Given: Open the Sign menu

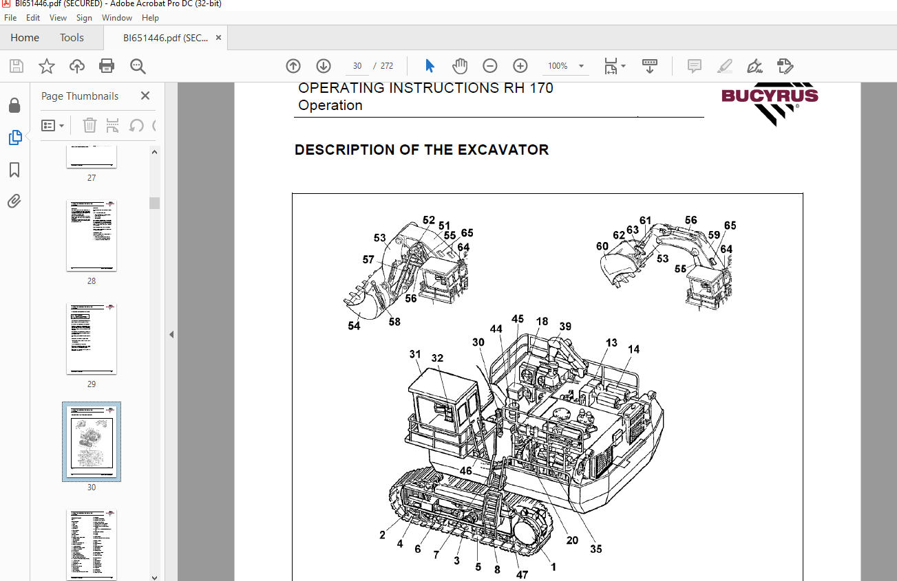Looking at the screenshot, I should 84,18.
